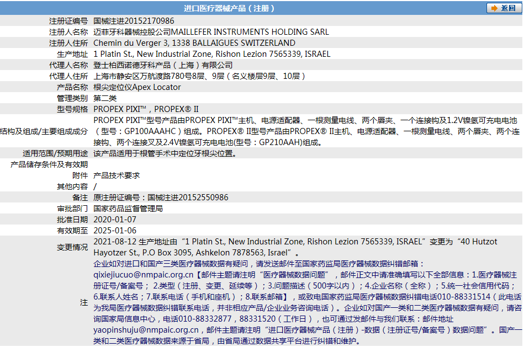Click the 适用范围/预期用途 label
The image size is (524, 347).
[55, 153]
